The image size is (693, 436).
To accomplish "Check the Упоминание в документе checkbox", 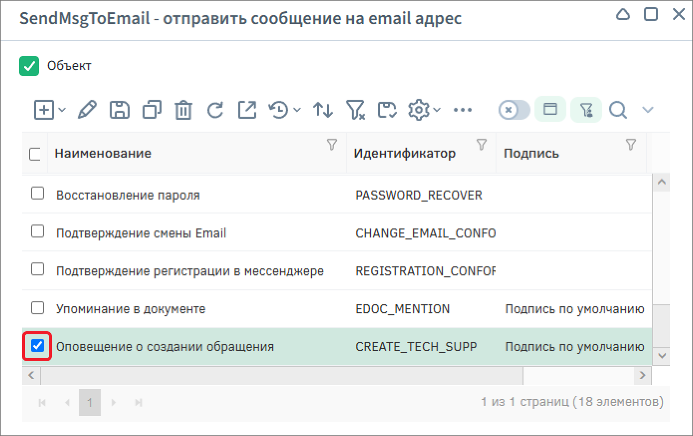I will (x=37, y=308).
